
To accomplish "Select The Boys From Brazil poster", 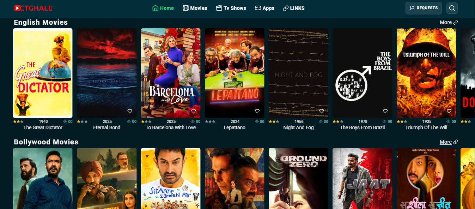I will pyautogui.click(x=363, y=73).
